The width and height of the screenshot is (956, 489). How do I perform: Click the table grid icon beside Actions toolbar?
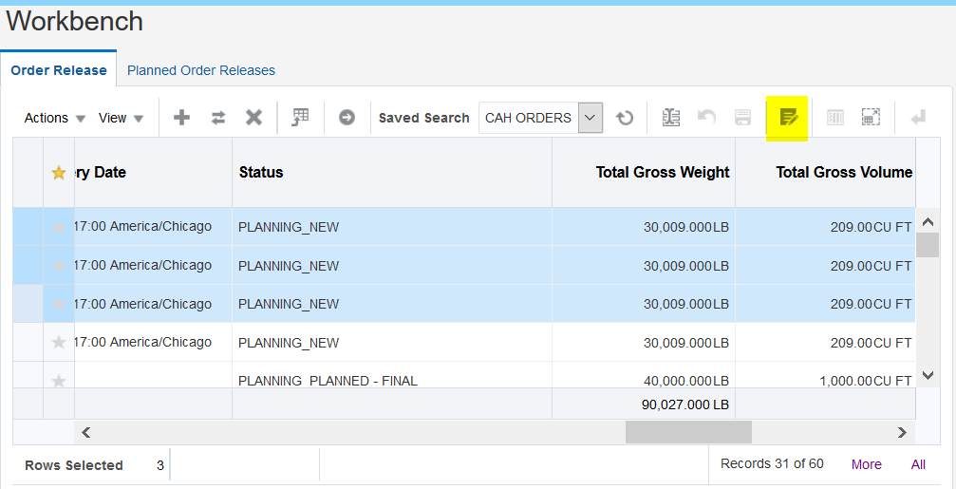tap(300, 118)
